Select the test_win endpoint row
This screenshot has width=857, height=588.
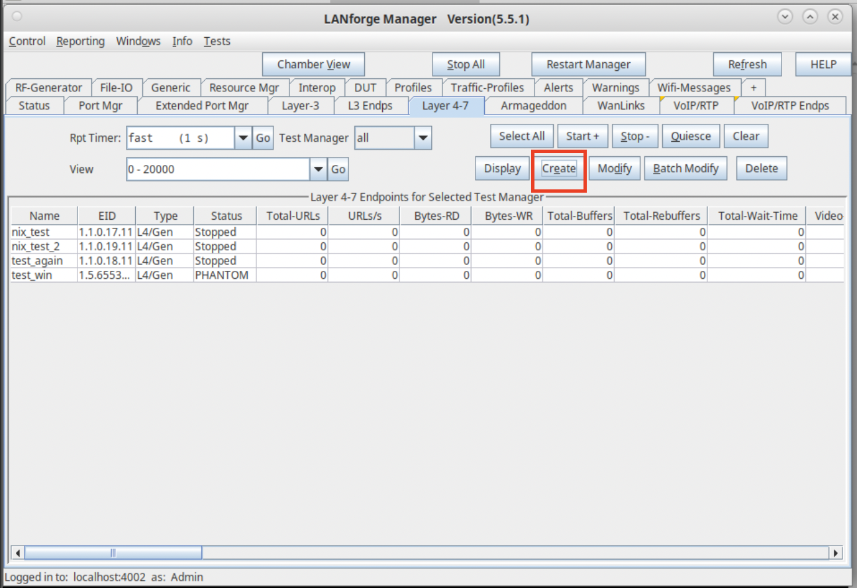pyautogui.click(x=427, y=275)
